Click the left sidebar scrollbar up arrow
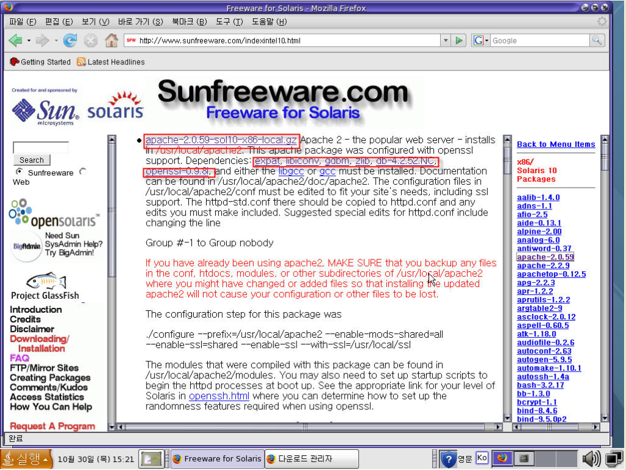This screenshot has width=626, height=470. [x=111, y=140]
